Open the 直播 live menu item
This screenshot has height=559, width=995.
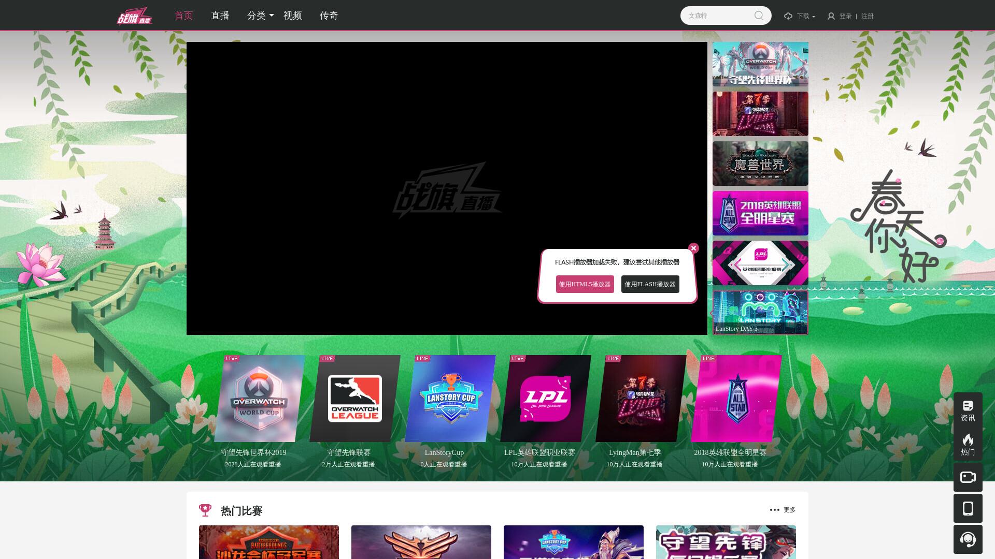pos(220,16)
